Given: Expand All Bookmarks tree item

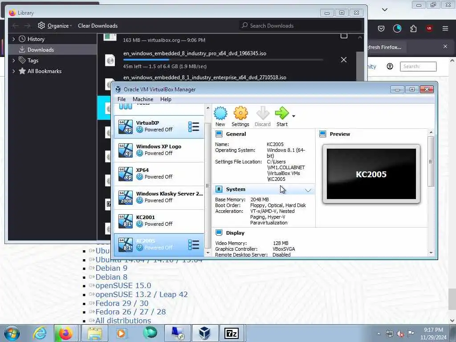Looking at the screenshot, I should pos(13,71).
